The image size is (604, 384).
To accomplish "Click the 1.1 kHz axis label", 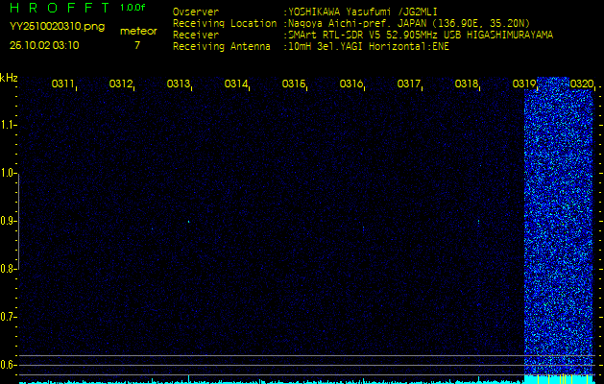I will 7,125.
